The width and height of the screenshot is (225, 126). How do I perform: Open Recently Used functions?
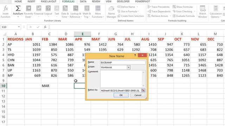tap(28, 12)
